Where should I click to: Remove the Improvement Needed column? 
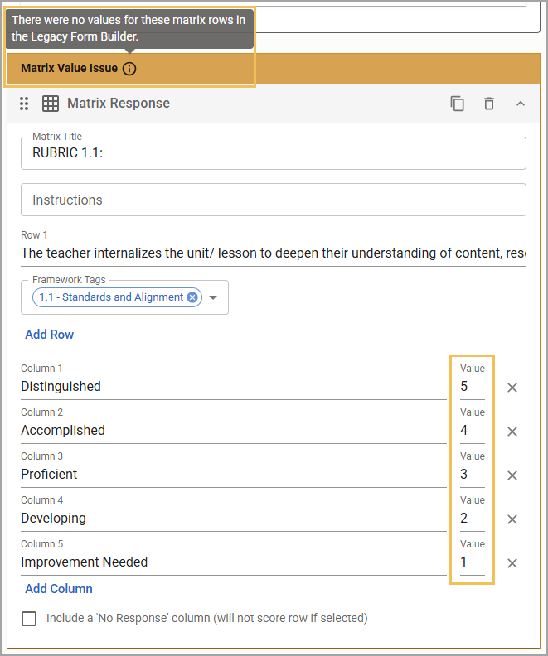pyautogui.click(x=512, y=563)
